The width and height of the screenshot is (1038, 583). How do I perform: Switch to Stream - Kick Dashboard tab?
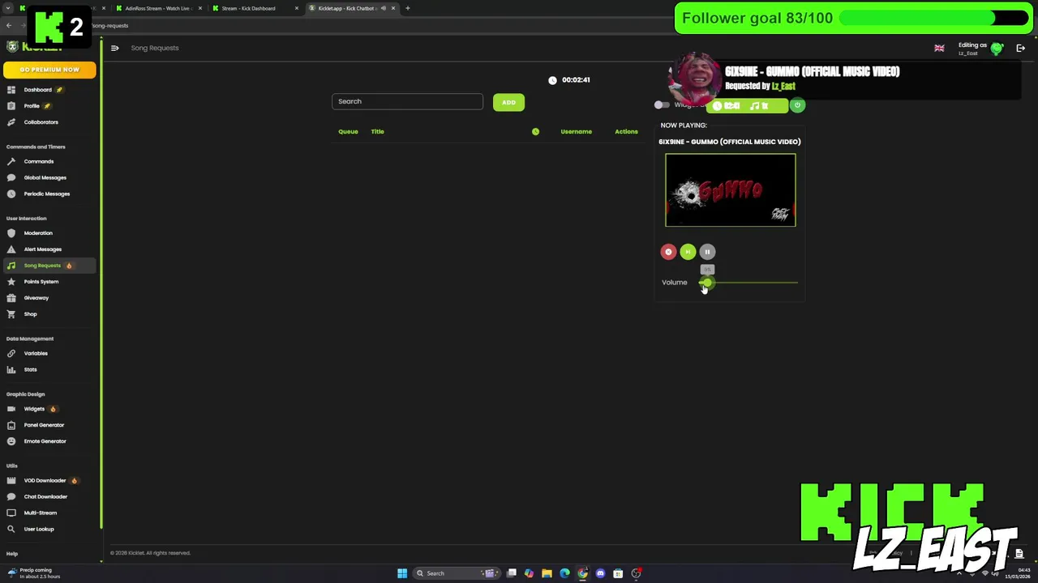(250, 8)
